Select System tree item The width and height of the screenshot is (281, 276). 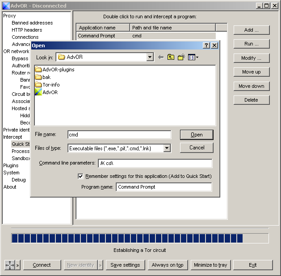[x=11, y=173]
